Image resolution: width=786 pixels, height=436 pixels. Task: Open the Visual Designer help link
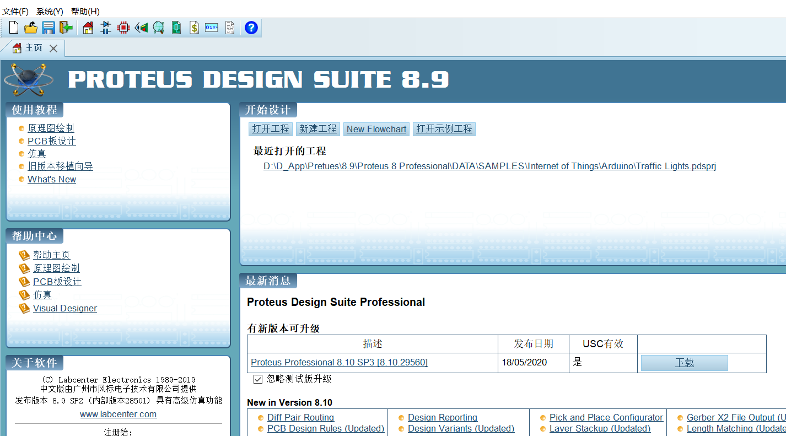(65, 308)
